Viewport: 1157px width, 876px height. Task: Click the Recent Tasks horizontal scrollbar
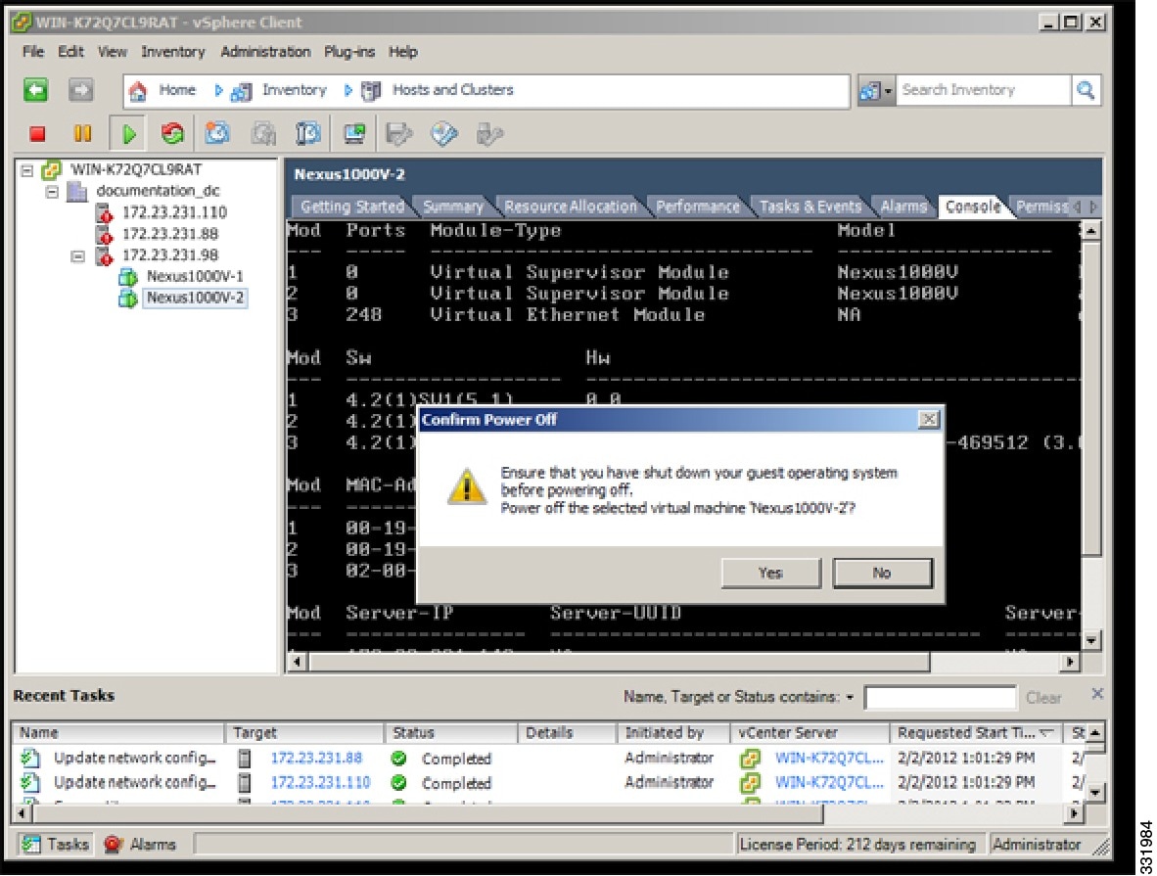(428, 814)
